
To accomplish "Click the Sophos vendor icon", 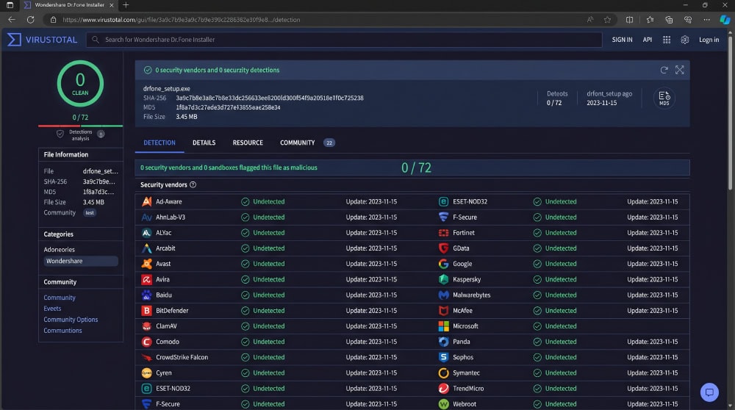I will [443, 357].
